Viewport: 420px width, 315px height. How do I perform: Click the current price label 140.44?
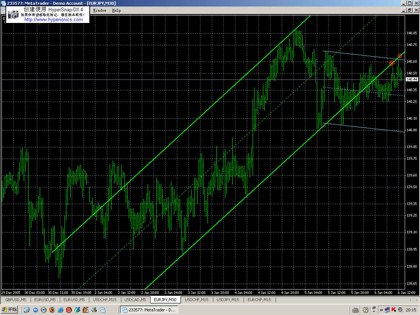(x=412, y=79)
